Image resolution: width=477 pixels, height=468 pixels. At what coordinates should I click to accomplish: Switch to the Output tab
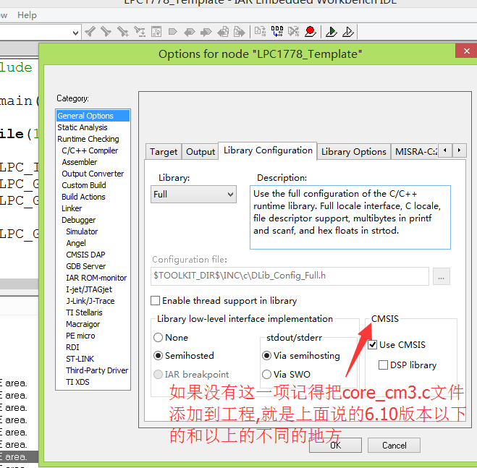200,151
